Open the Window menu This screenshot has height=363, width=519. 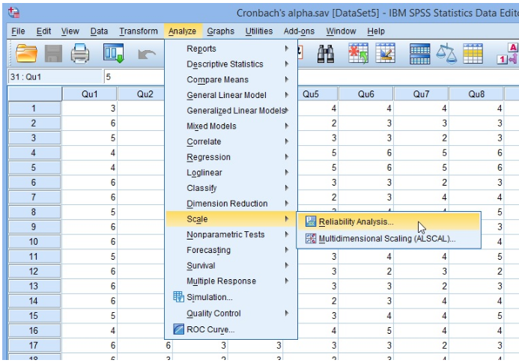tap(341, 31)
